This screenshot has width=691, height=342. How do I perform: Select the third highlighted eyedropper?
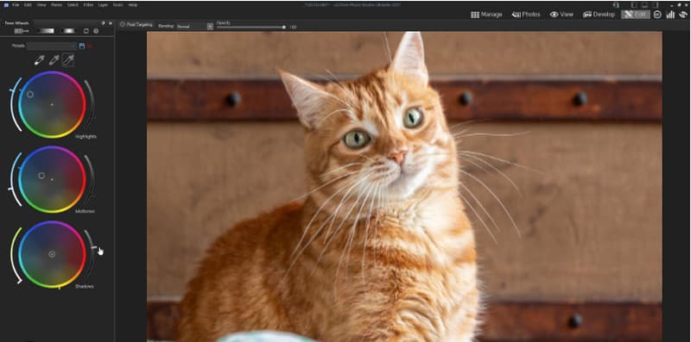(x=68, y=60)
